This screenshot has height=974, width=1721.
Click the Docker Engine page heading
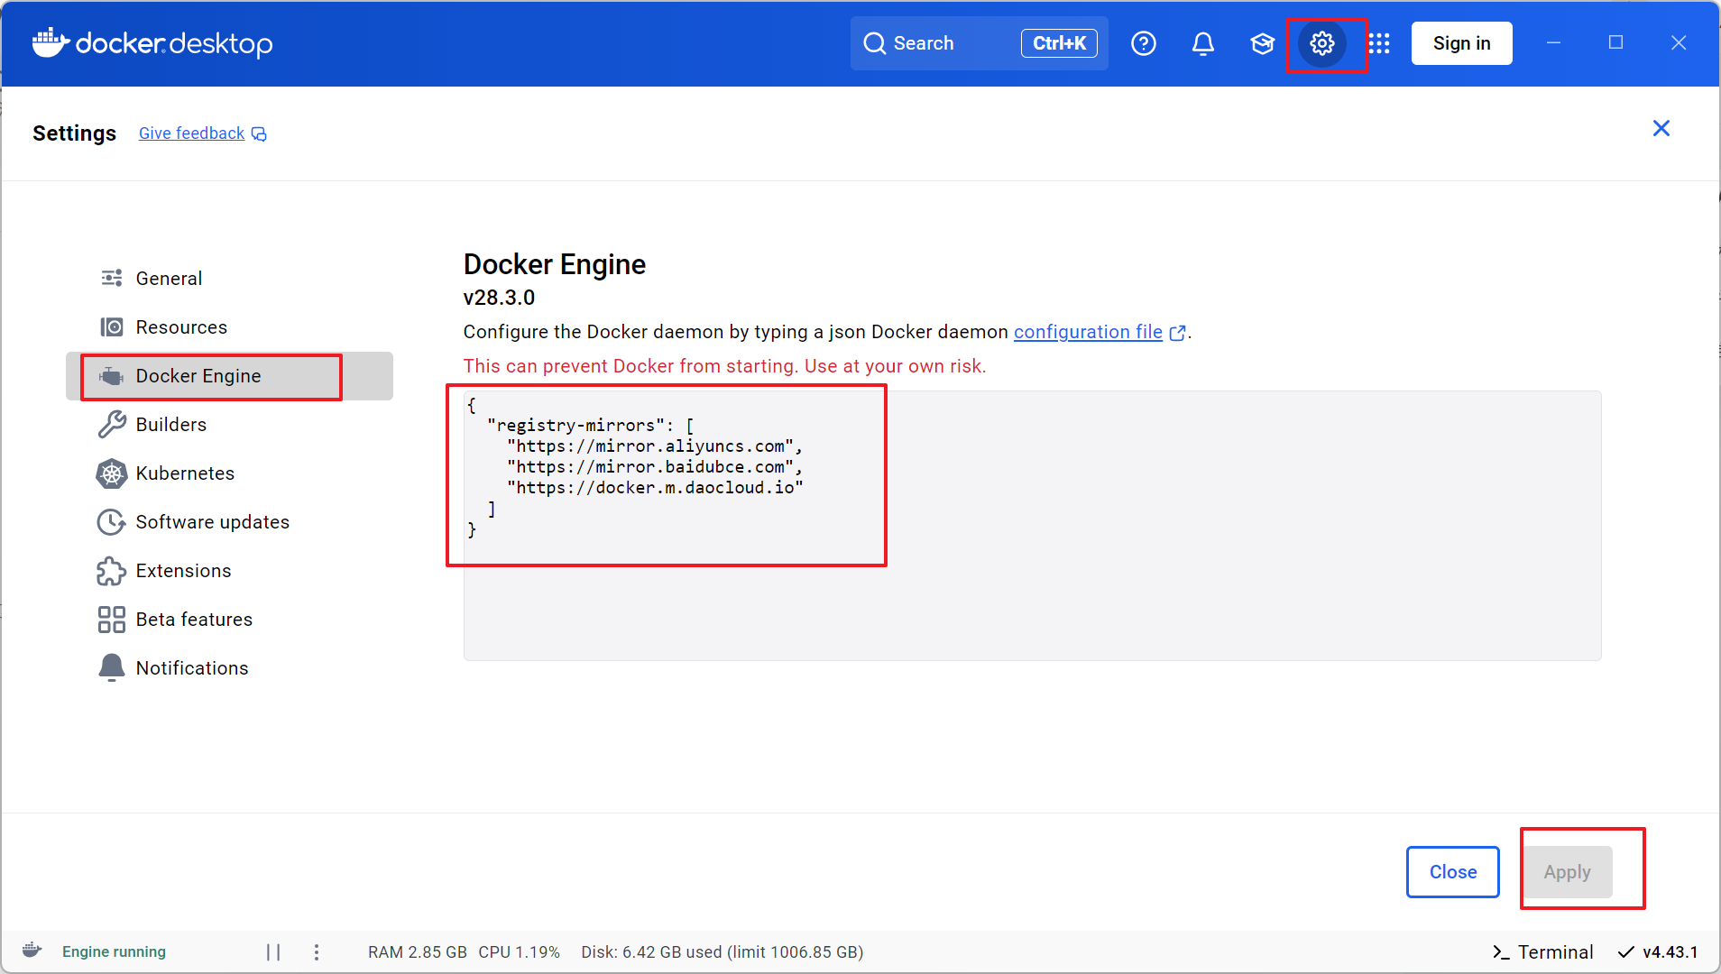554,264
